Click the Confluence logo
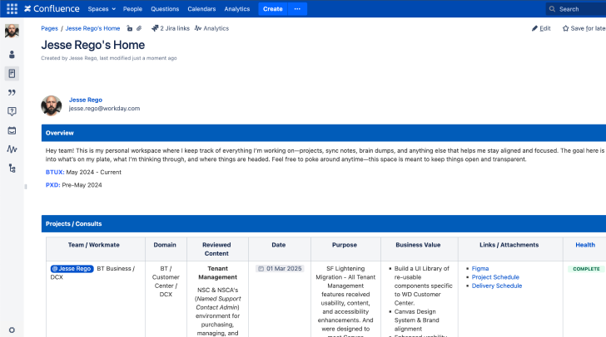 point(52,9)
